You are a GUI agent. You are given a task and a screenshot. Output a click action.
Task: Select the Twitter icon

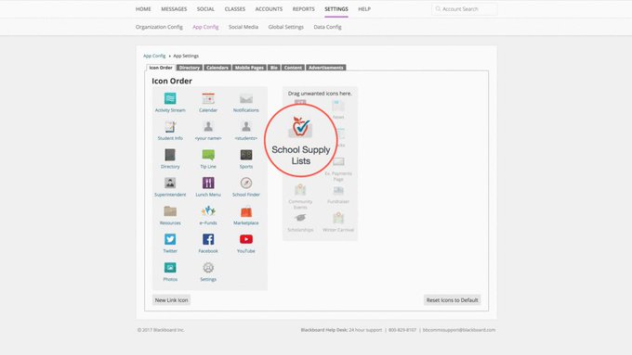click(x=170, y=239)
